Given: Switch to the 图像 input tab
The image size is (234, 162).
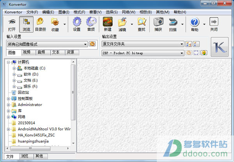Looking at the screenshot, I should tap(14, 53).
